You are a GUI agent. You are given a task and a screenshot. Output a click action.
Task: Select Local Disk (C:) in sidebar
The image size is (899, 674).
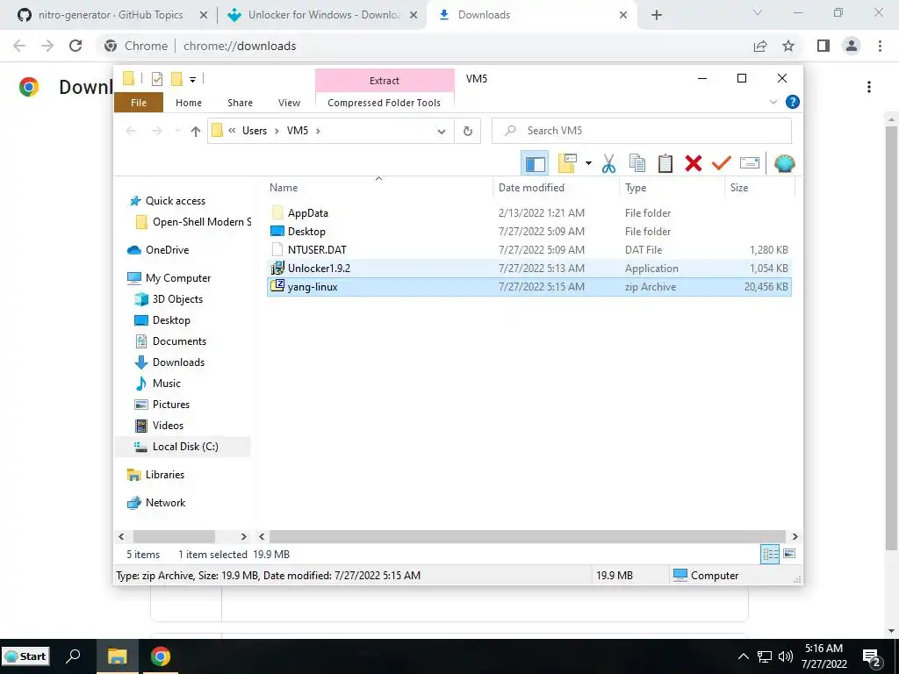click(x=183, y=447)
